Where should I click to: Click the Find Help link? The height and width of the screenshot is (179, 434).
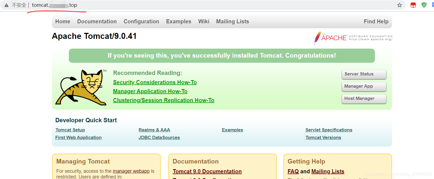[376, 21]
